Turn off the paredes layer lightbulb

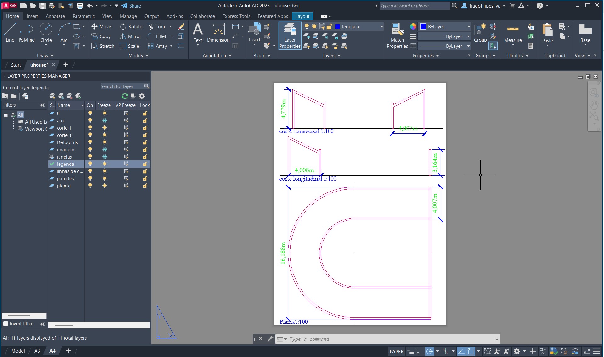click(x=90, y=179)
